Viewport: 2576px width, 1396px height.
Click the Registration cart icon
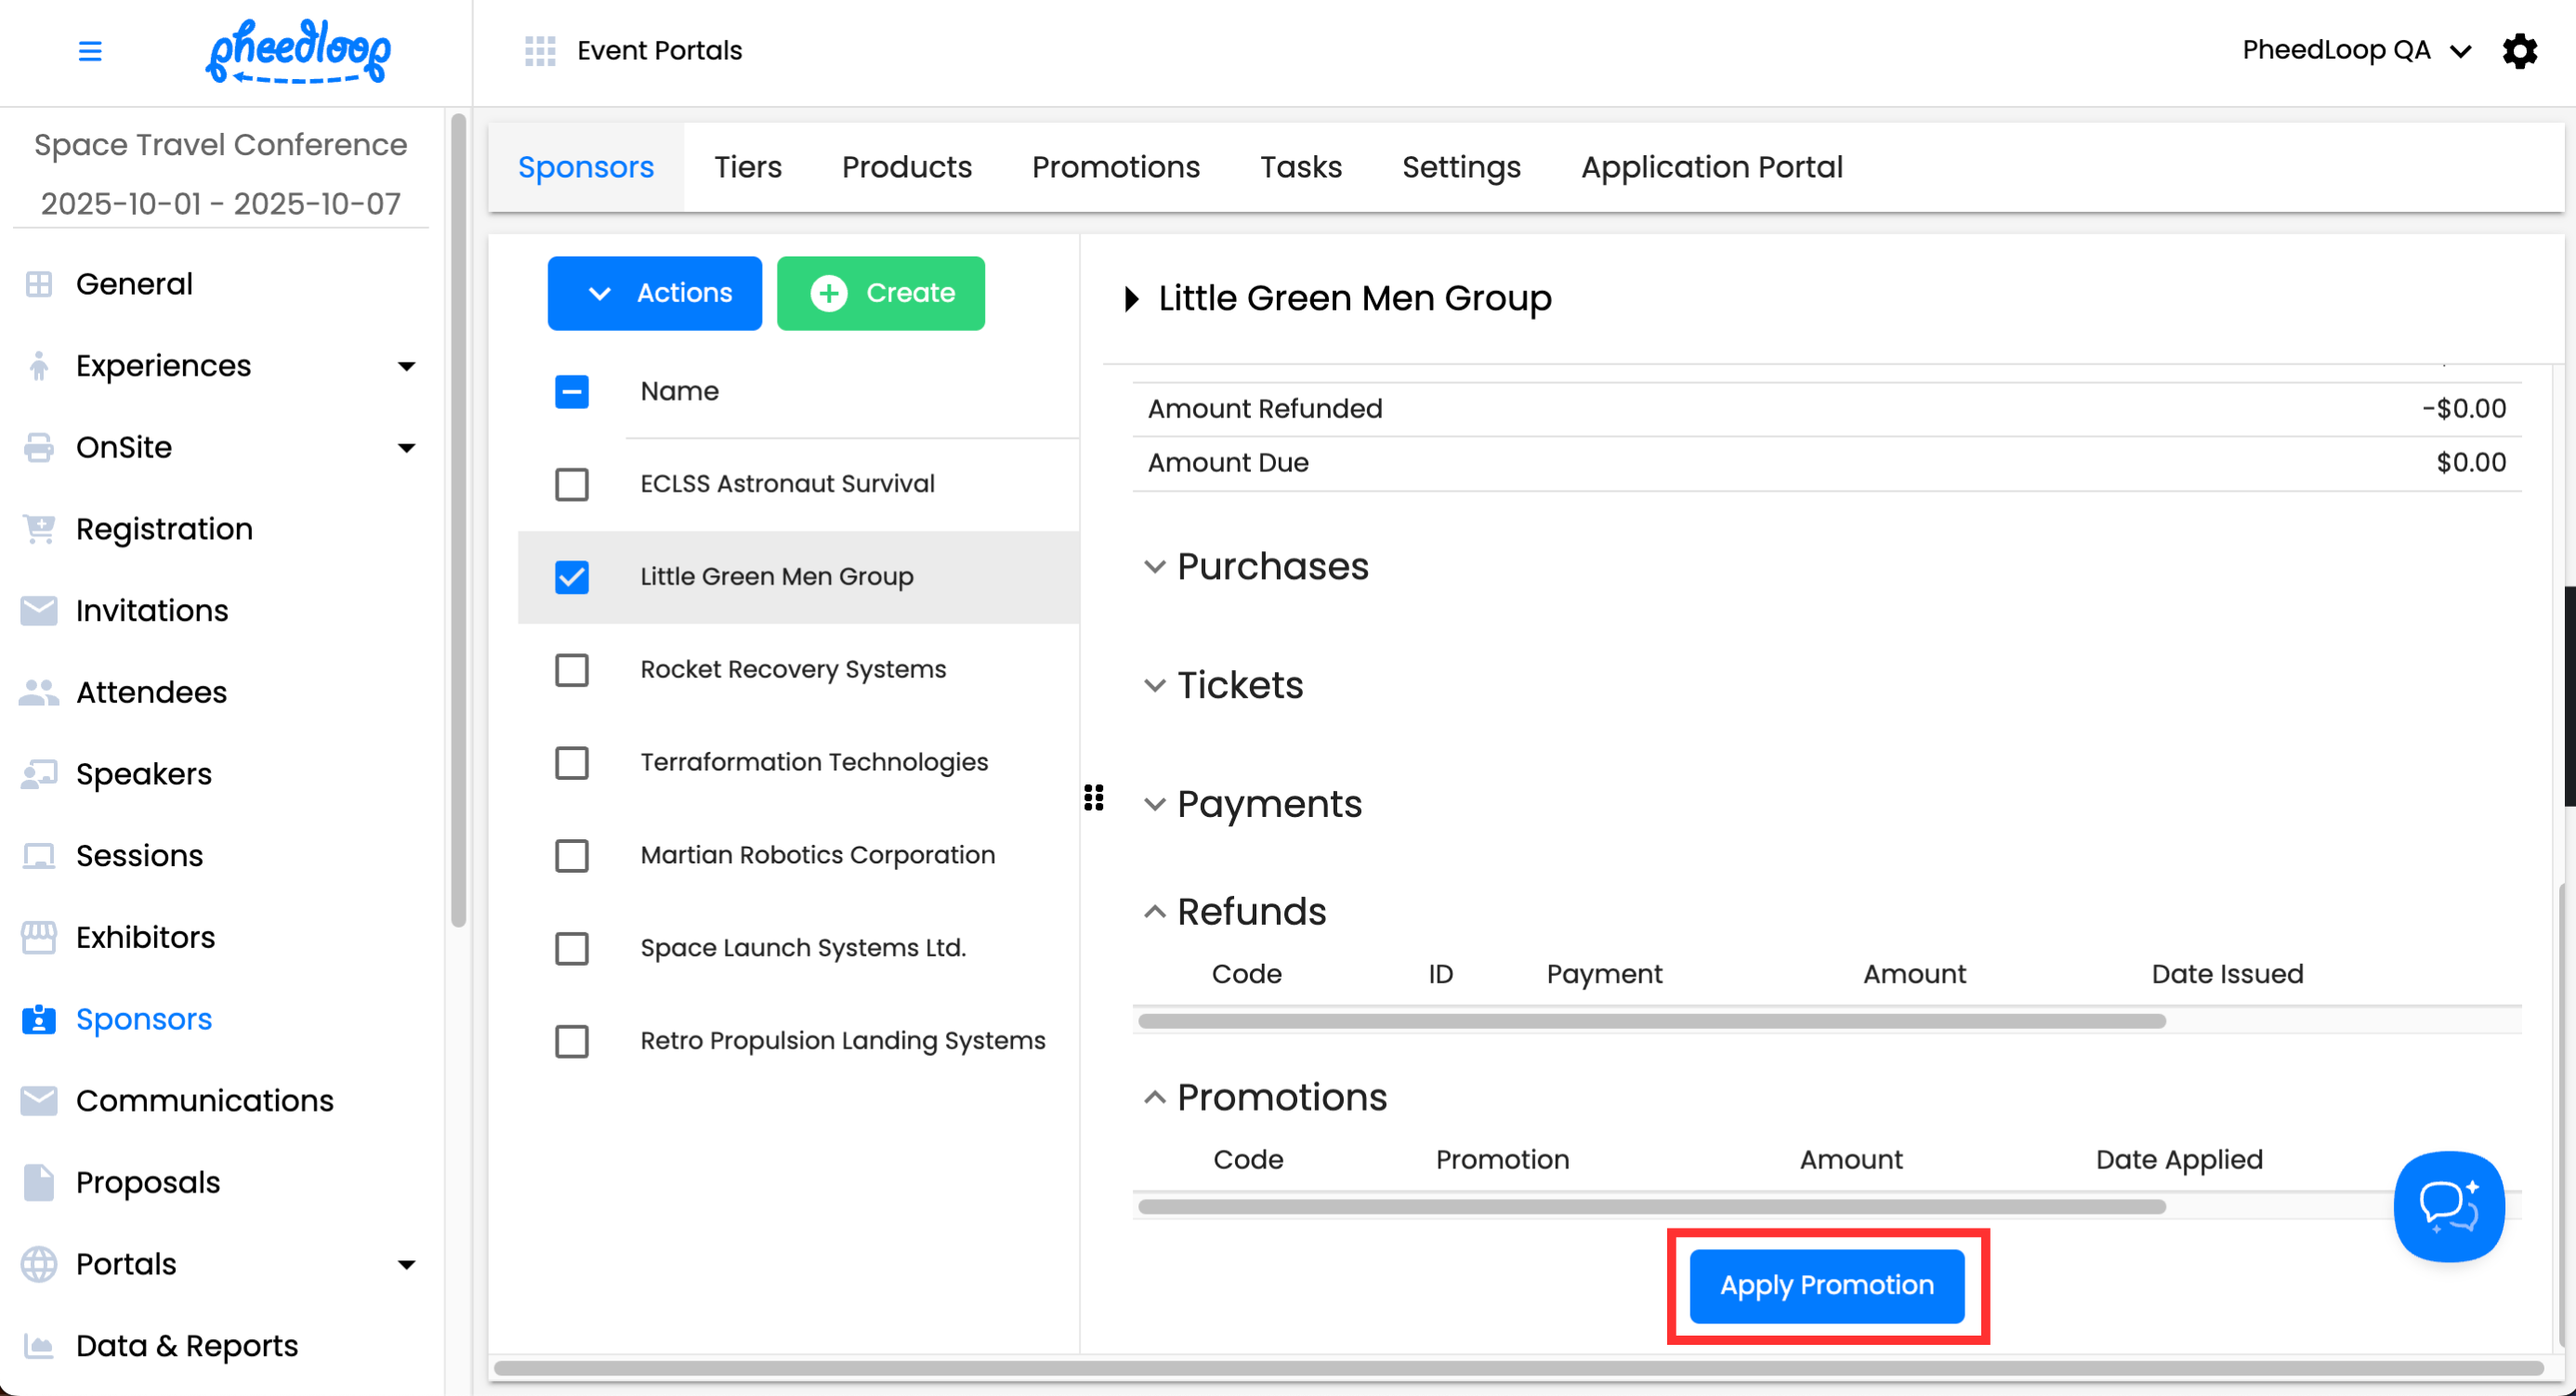point(38,529)
